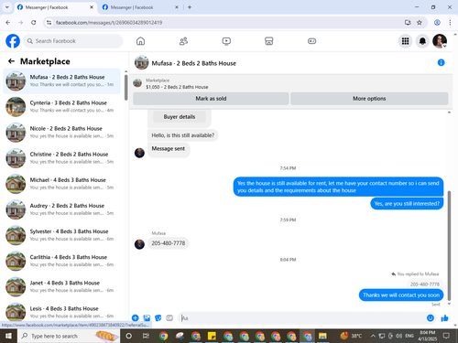Open Lesis 4 Beds 3 Baths conversation

pos(62,312)
